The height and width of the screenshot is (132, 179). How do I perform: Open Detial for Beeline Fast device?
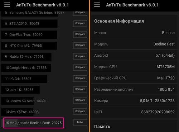[80, 122]
